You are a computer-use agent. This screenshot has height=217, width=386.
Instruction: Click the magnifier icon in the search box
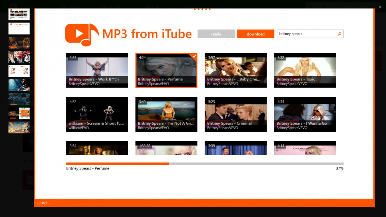pyautogui.click(x=339, y=34)
